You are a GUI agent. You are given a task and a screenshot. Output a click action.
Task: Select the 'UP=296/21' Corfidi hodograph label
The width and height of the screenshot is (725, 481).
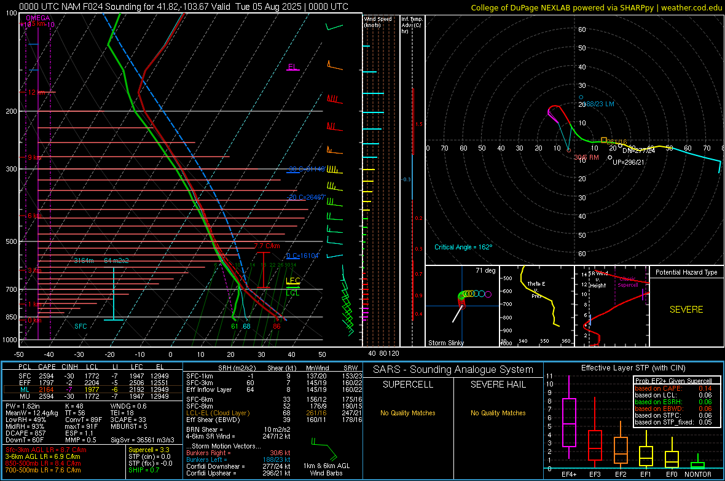coord(628,162)
